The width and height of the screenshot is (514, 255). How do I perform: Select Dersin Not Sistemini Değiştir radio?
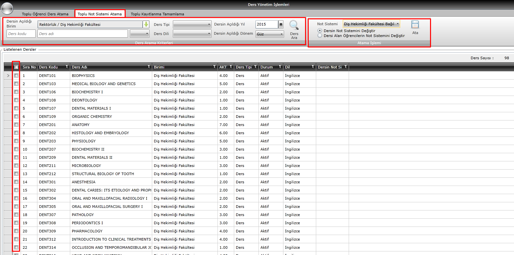320,31
